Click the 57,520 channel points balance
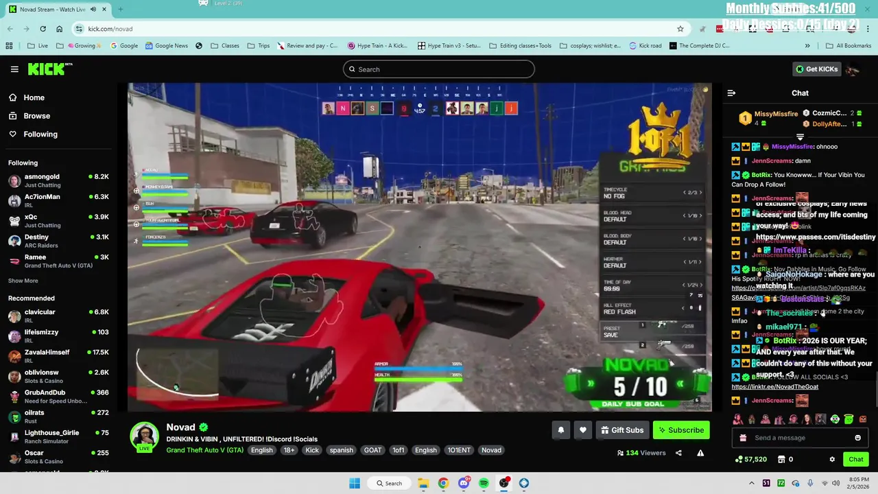Screen dimensions: 878x494 tap(750, 460)
